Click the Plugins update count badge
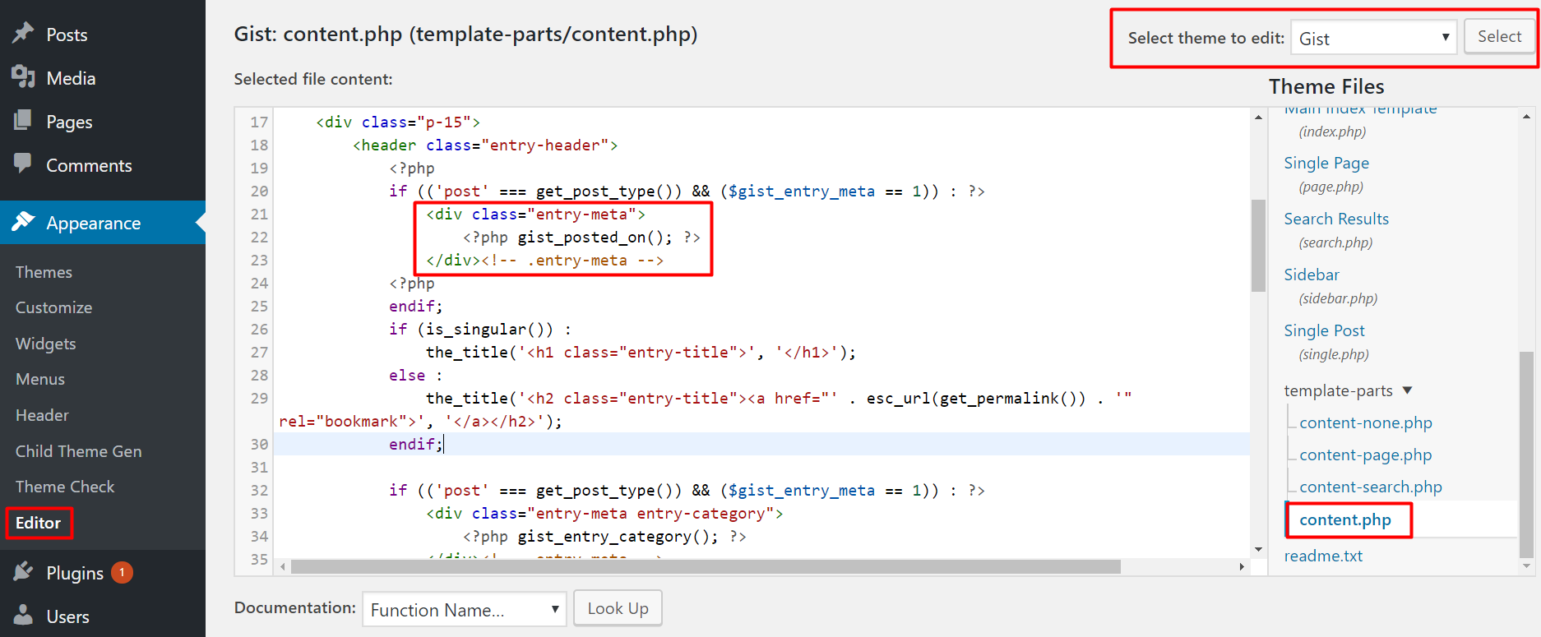1541x637 pixels. click(x=122, y=572)
